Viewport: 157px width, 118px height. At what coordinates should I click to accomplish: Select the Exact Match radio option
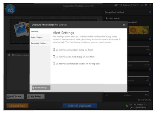click(x=107, y=18)
